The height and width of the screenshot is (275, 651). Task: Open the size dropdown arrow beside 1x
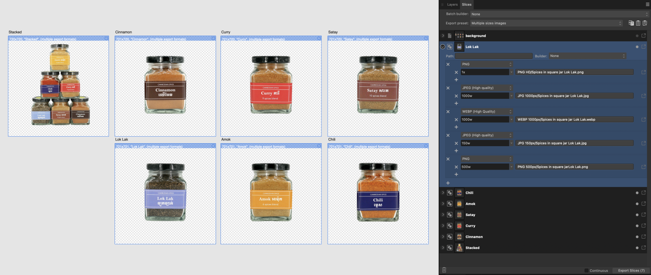[511, 72]
